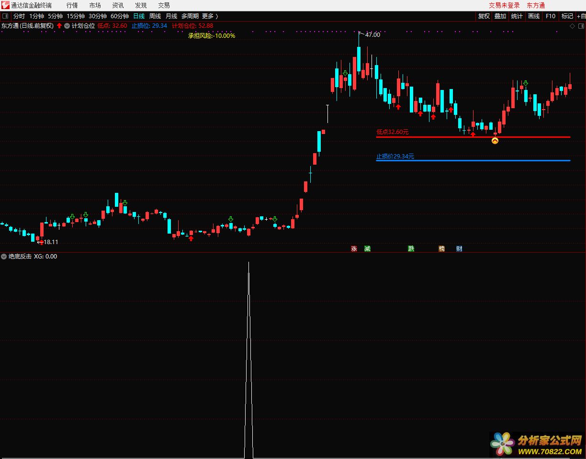The width and height of the screenshot is (586, 459).
Task: Click the 统计 statistics button
Action: [517, 16]
